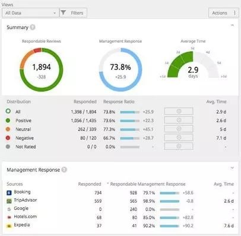Open the Hotels.com source link
This screenshot has height=236, width=241.
pyautogui.click(x=26, y=216)
